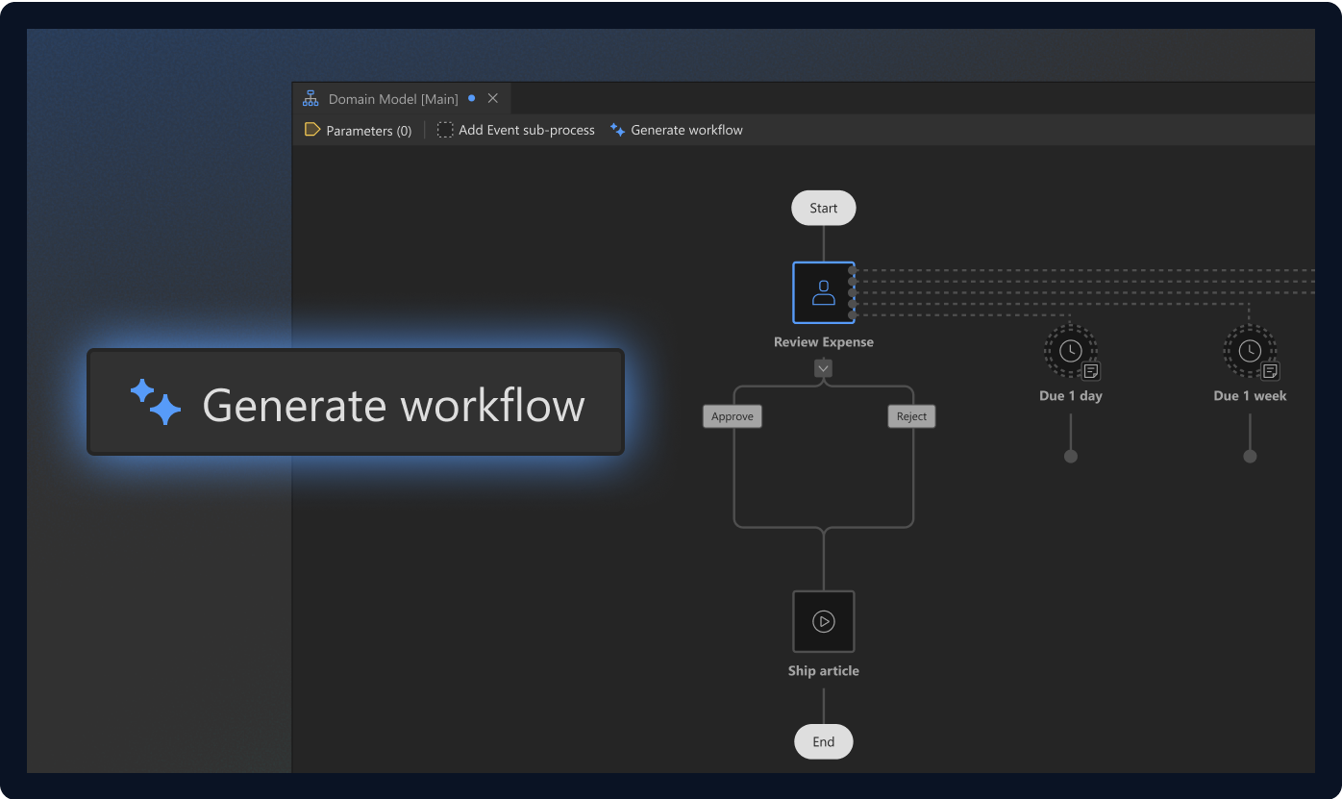Open the note badge on Due 1 week
This screenshot has width=1342, height=799.
[1270, 371]
